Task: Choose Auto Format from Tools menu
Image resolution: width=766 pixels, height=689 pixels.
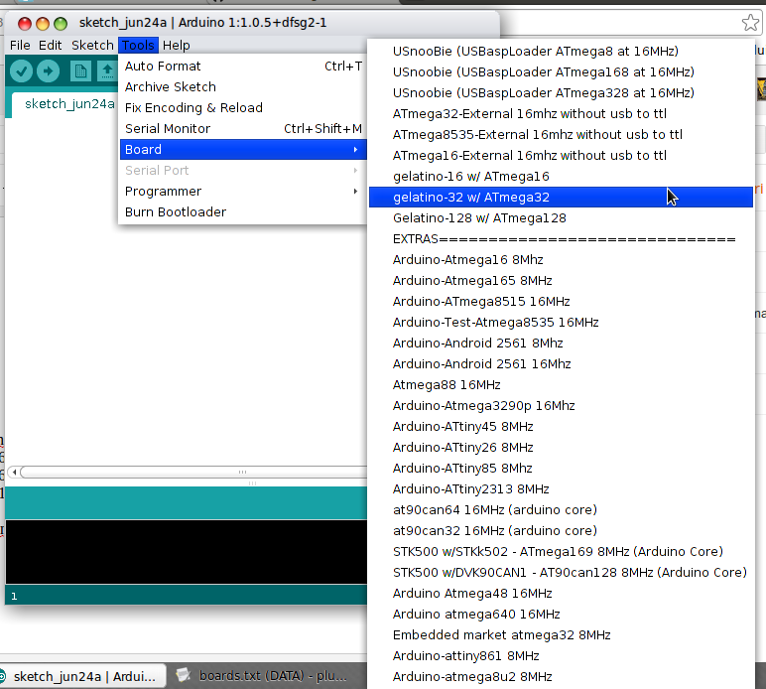Action: [243, 66]
